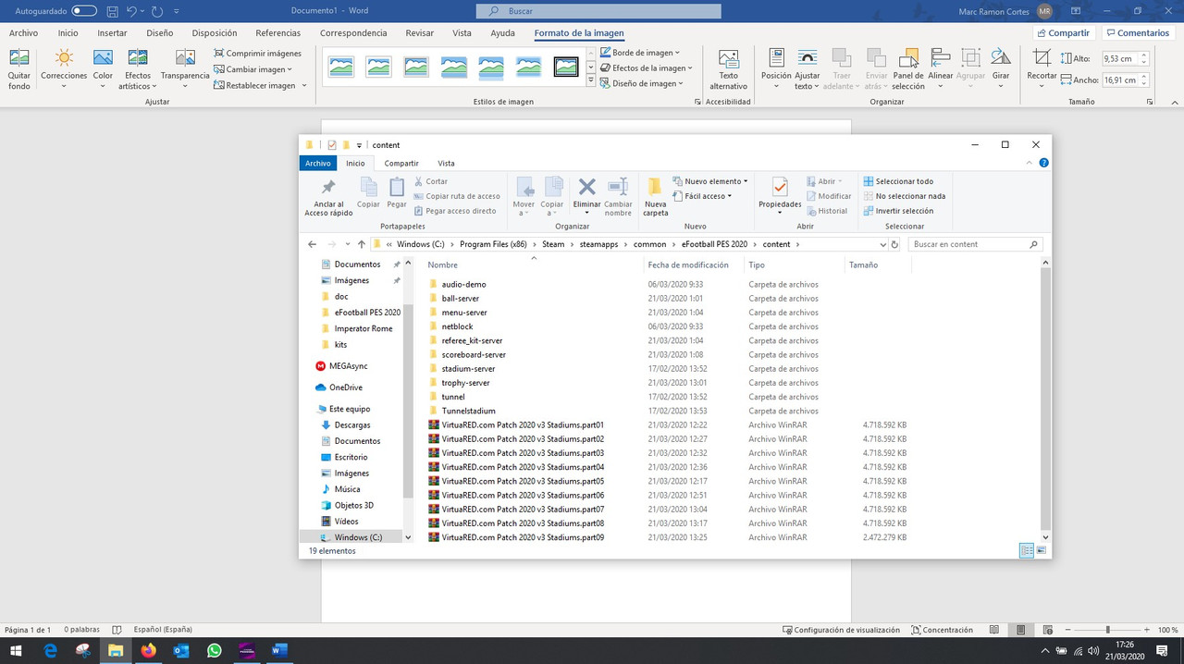Switch to Compartir tab in Explorer

pos(401,163)
